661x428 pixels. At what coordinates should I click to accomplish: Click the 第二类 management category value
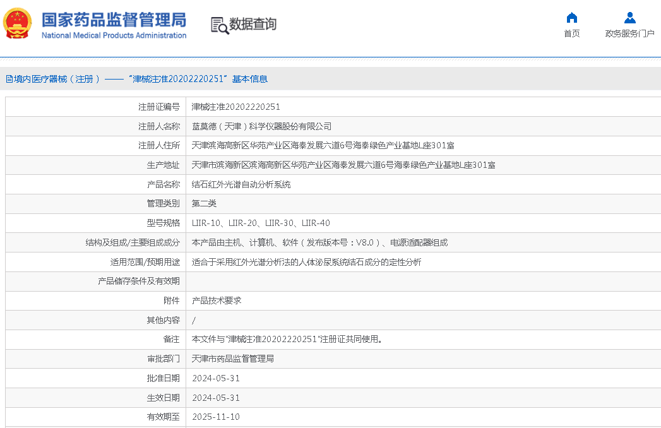[x=204, y=204]
